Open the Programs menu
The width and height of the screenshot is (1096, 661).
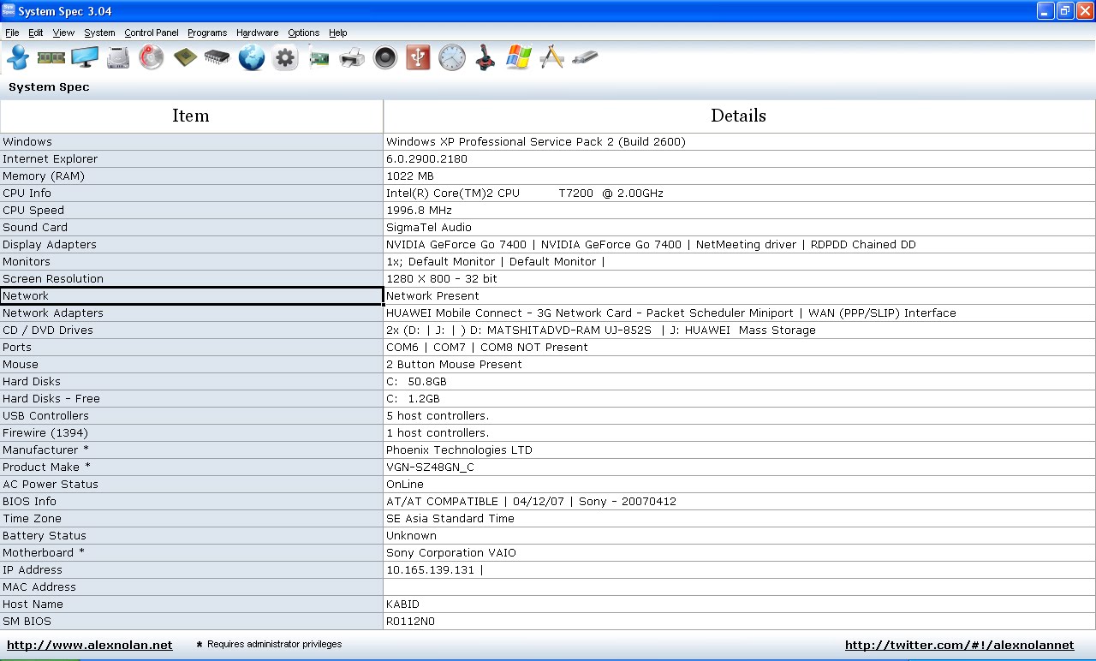point(207,33)
